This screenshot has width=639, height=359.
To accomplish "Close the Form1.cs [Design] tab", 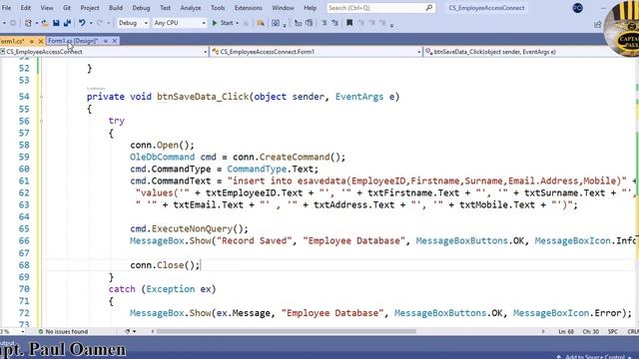I will point(115,41).
